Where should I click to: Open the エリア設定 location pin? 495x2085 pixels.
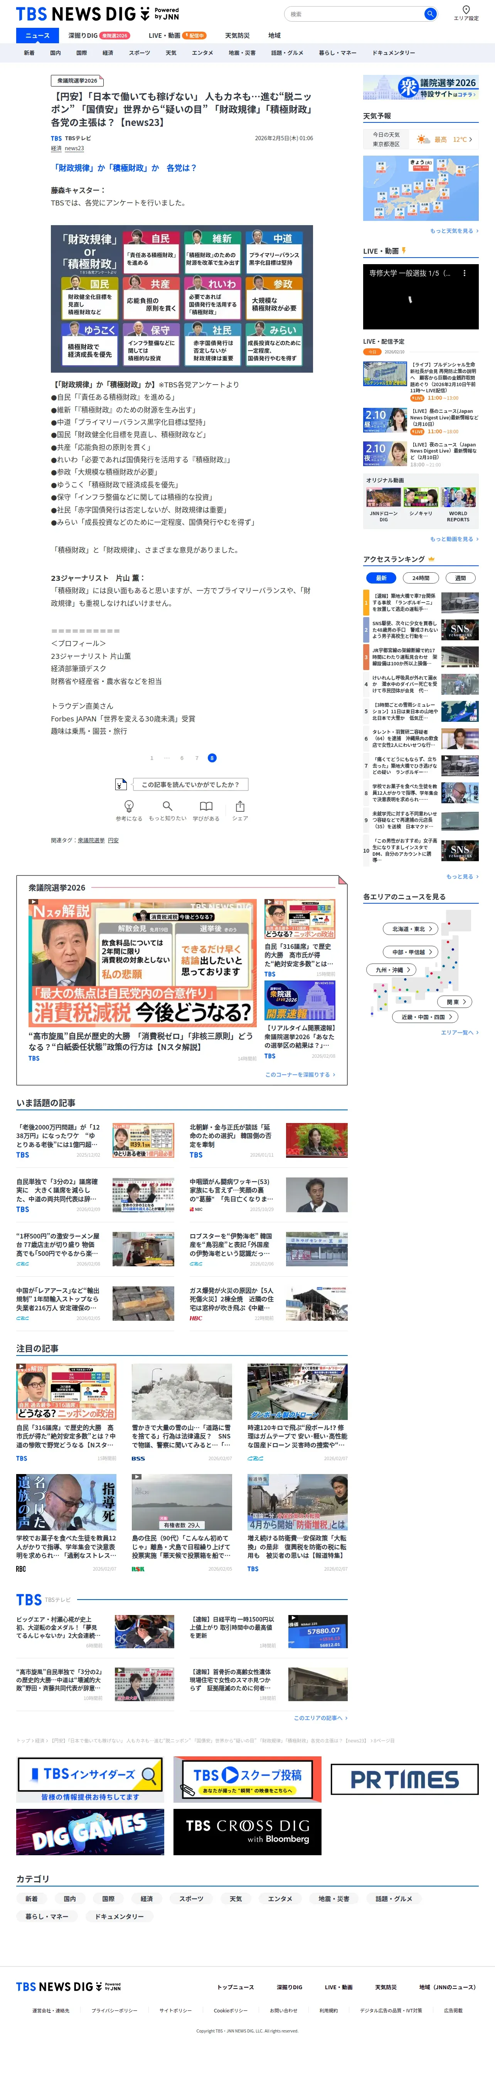click(466, 13)
